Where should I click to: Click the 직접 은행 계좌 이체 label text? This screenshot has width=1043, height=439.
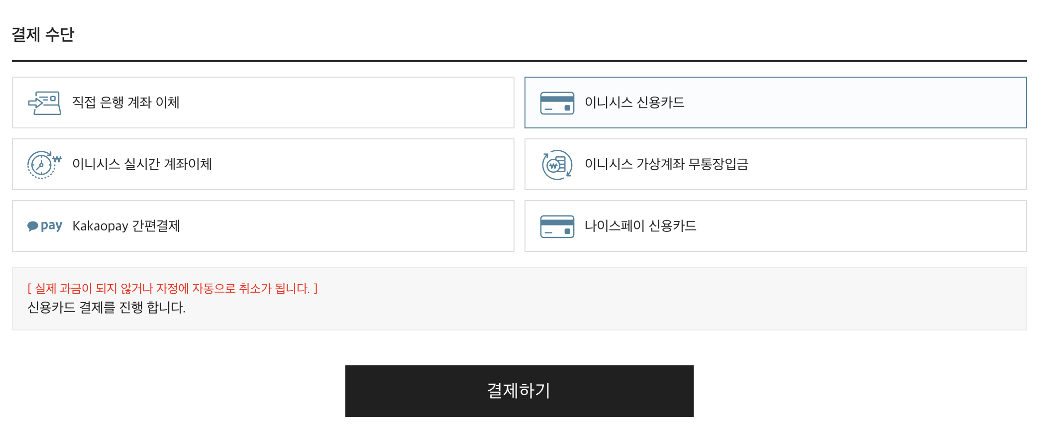pyautogui.click(x=126, y=103)
